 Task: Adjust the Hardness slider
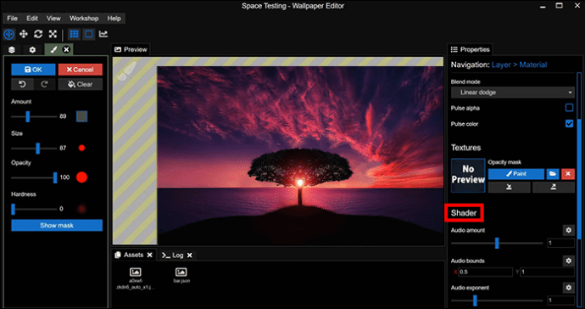click(x=34, y=209)
